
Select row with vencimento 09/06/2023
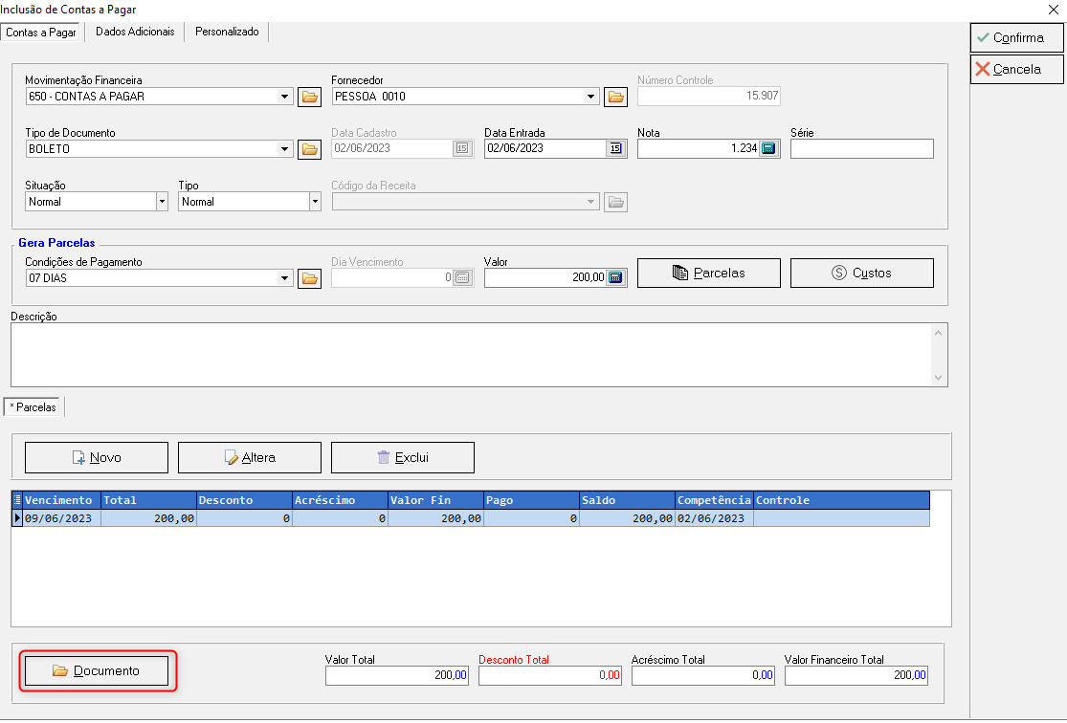point(471,518)
